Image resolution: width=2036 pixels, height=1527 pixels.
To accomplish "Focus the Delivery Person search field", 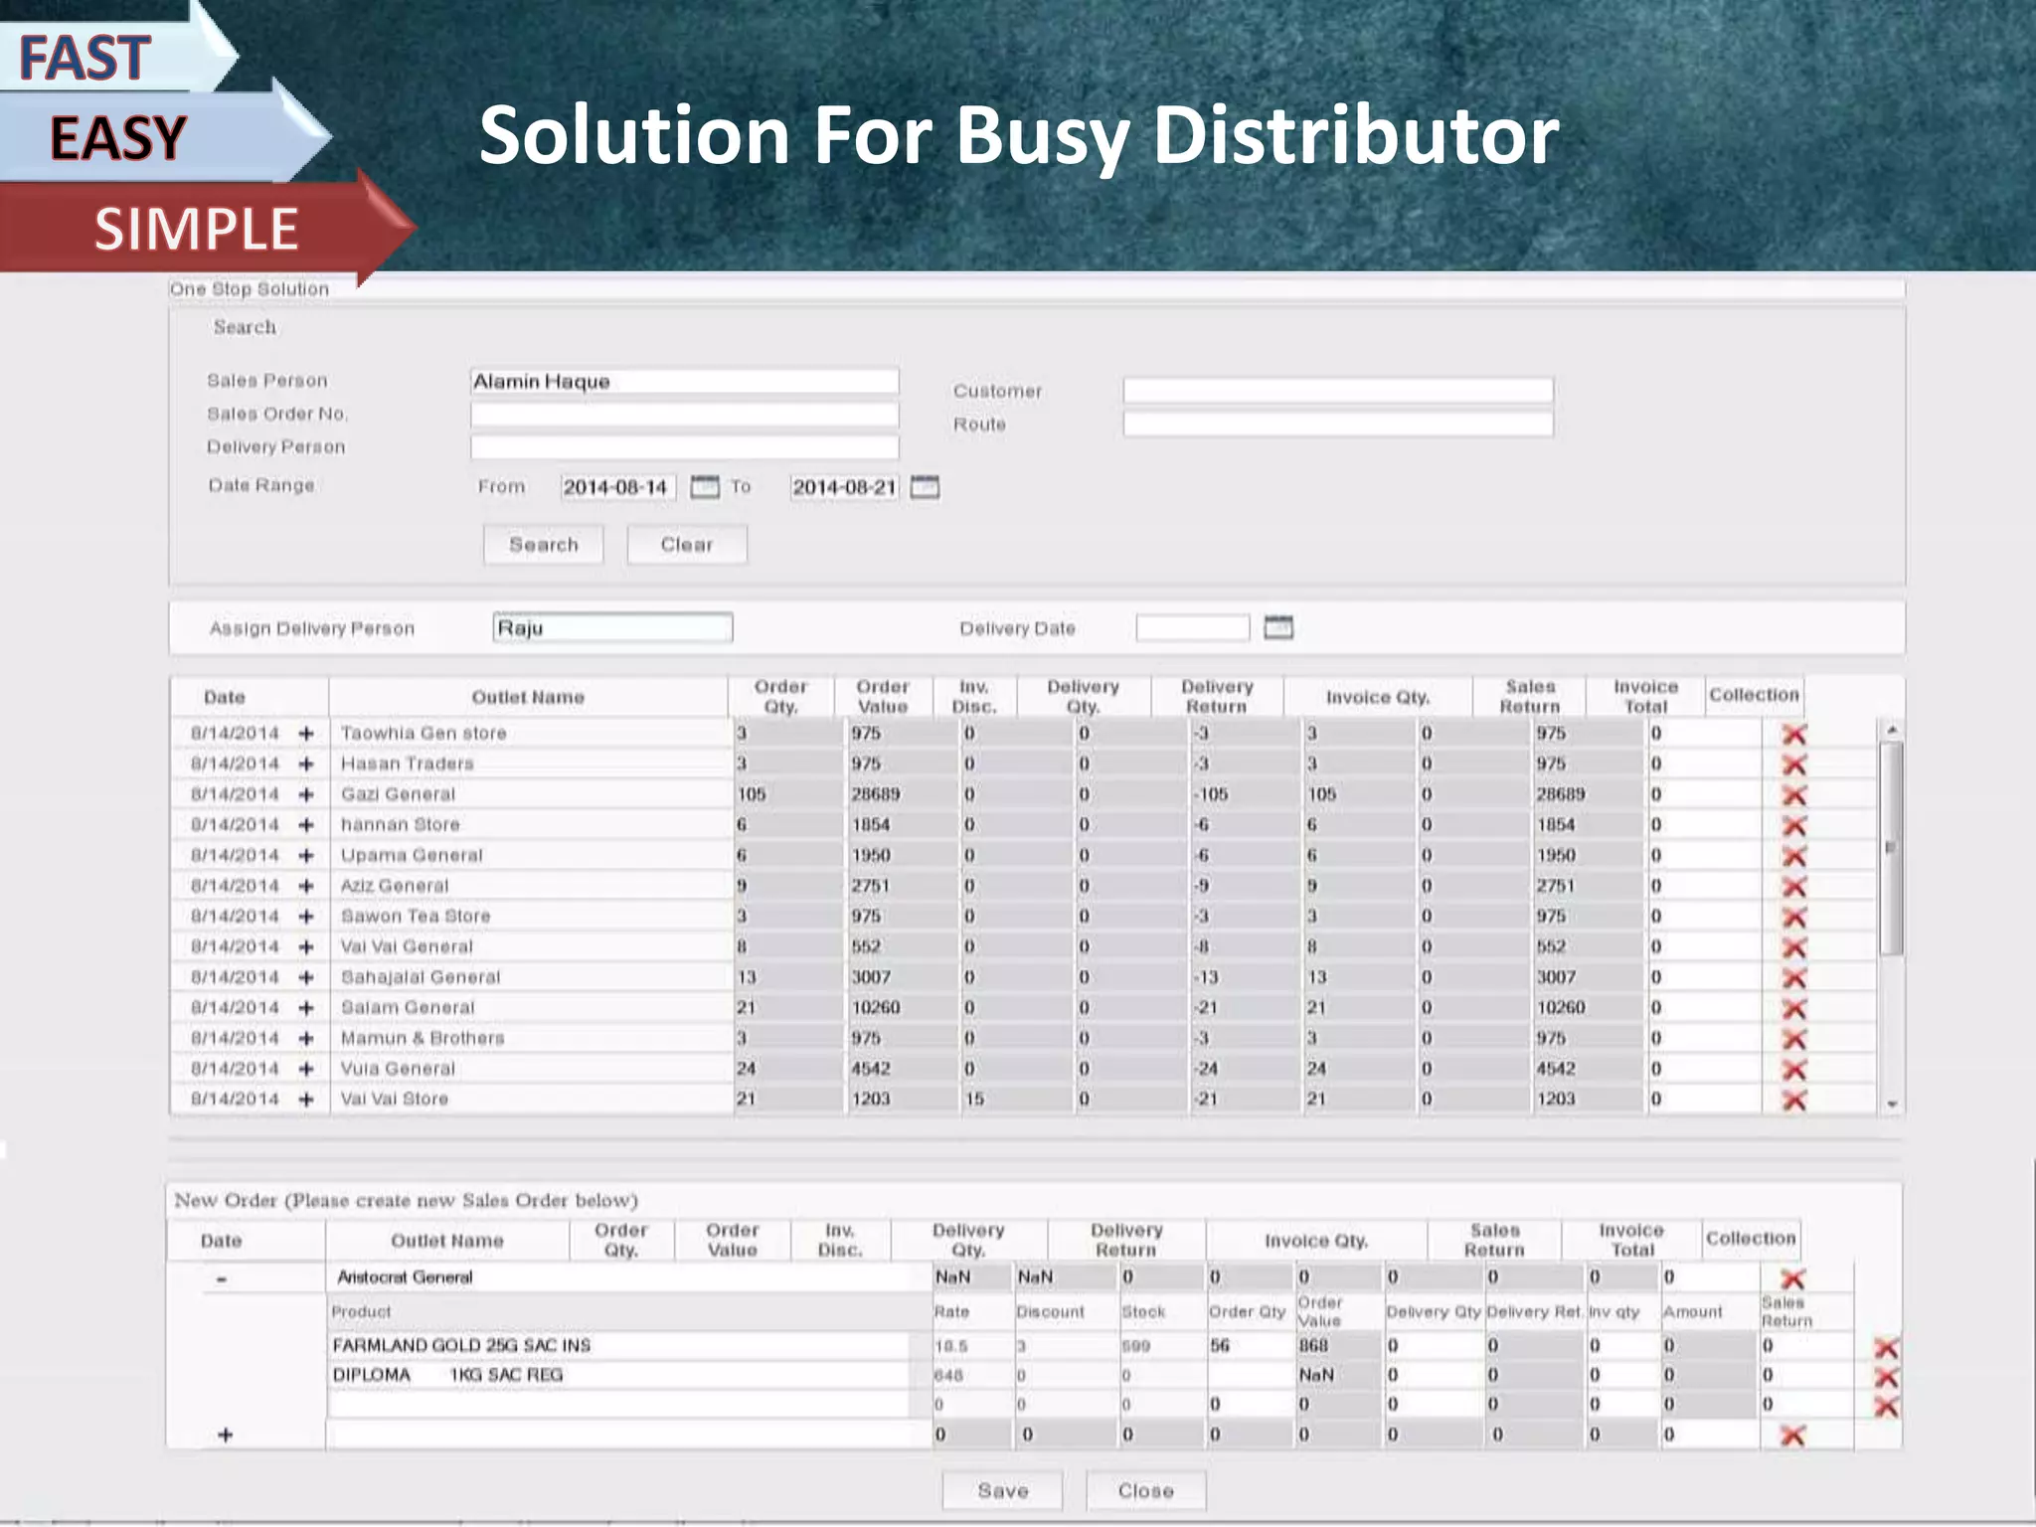I will click(x=685, y=447).
